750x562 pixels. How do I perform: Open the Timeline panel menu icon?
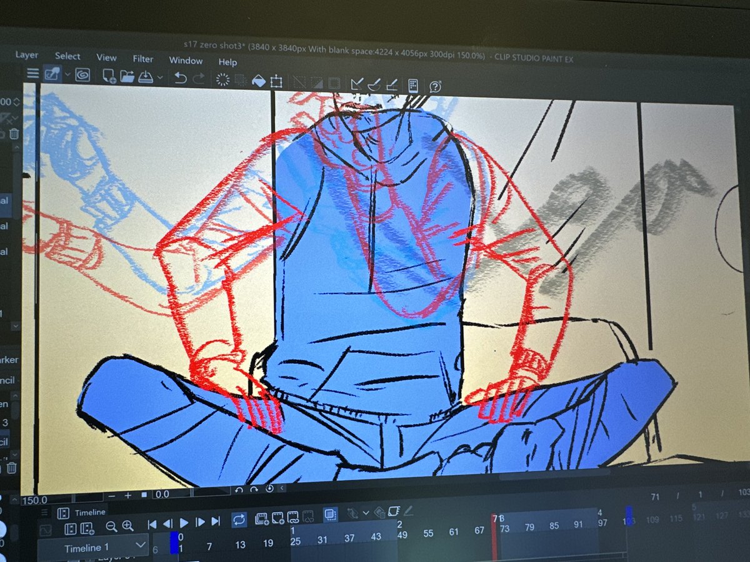click(44, 512)
